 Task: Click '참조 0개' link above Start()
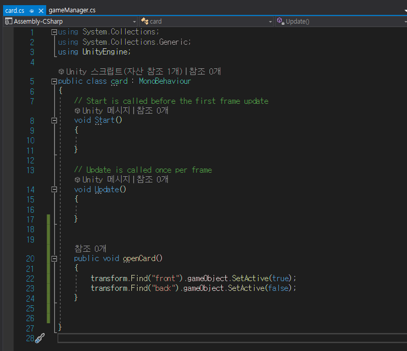[x=152, y=110]
